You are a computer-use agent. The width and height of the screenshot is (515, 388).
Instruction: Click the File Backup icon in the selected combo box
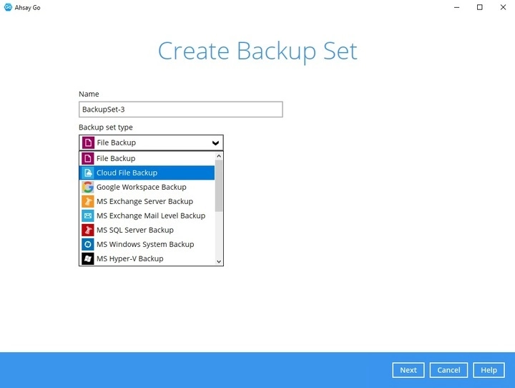pos(88,142)
